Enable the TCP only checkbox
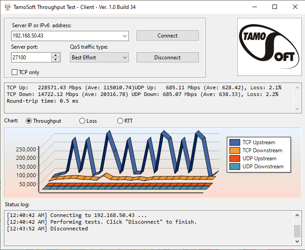This screenshot has height=250, width=305. 14,72
